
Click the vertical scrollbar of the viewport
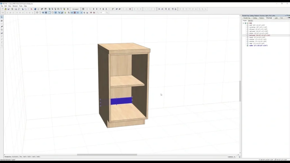click(240, 91)
